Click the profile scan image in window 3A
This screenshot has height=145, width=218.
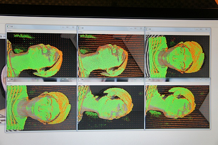[111, 108]
